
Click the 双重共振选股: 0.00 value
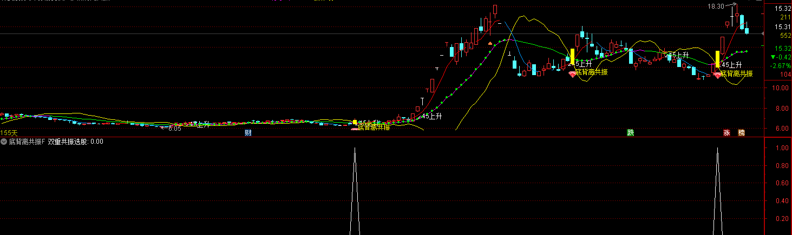[76, 142]
